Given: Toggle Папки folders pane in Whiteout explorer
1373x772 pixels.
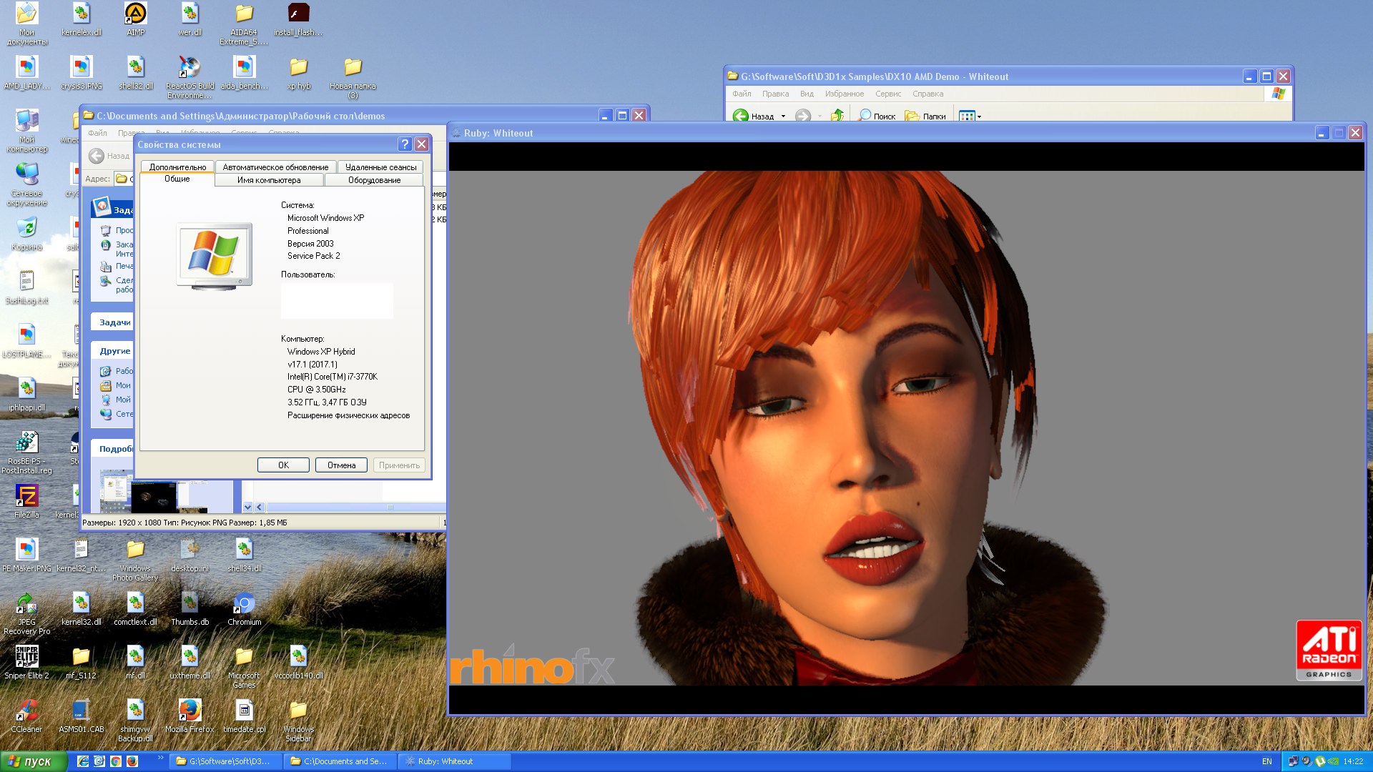Looking at the screenshot, I should point(925,116).
